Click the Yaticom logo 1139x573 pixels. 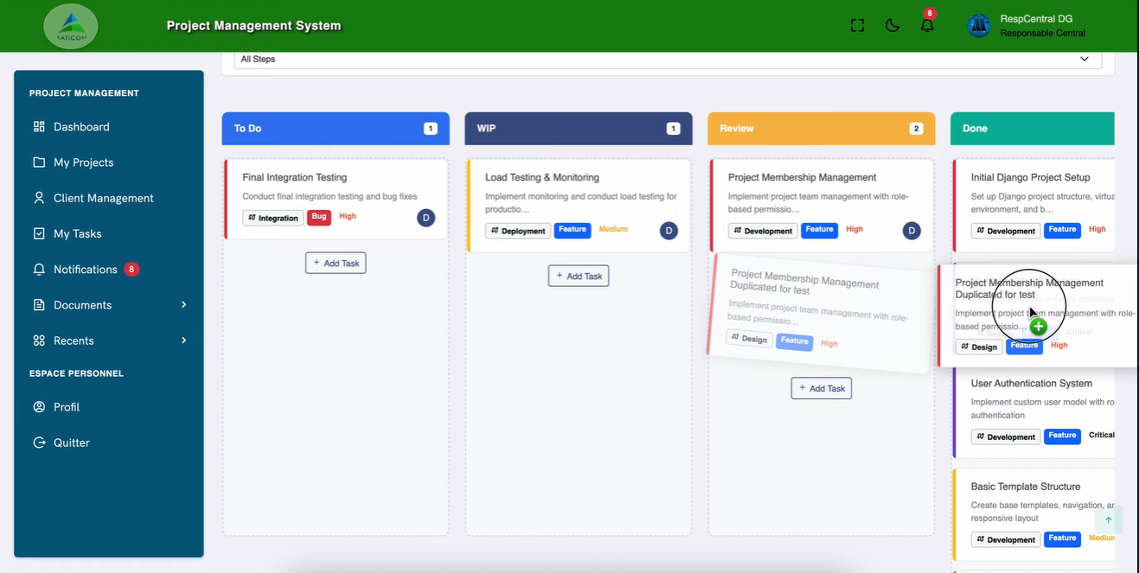pyautogui.click(x=71, y=25)
